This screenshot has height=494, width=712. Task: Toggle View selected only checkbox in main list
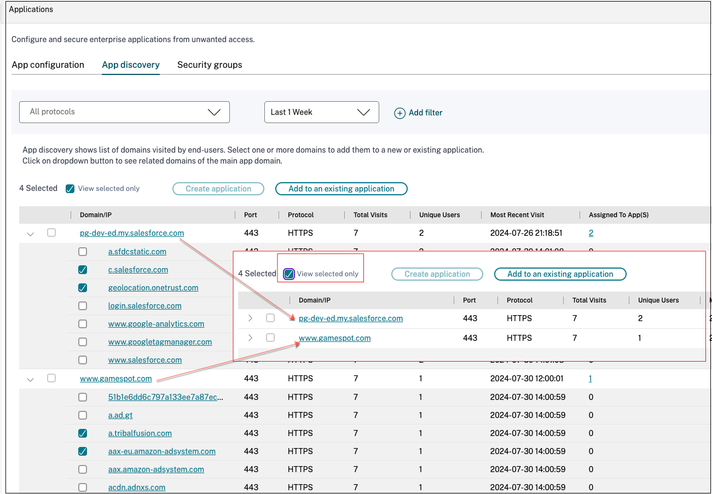(70, 189)
